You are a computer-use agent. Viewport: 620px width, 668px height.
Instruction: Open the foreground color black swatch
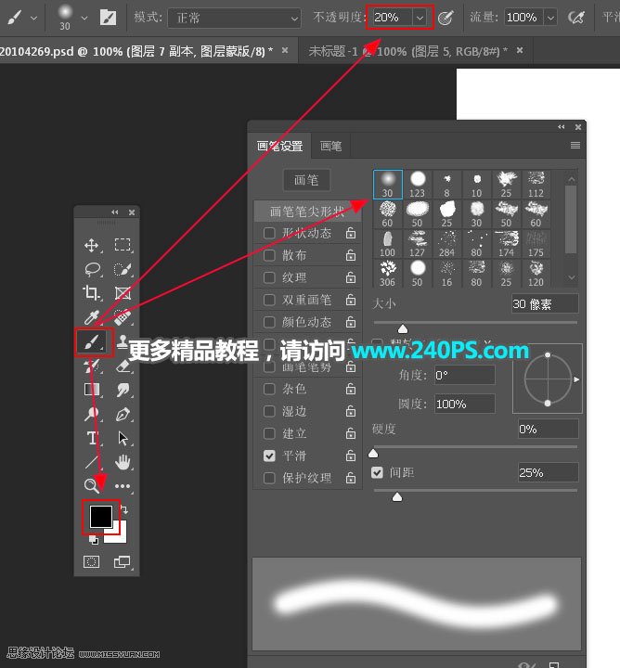coord(100,516)
